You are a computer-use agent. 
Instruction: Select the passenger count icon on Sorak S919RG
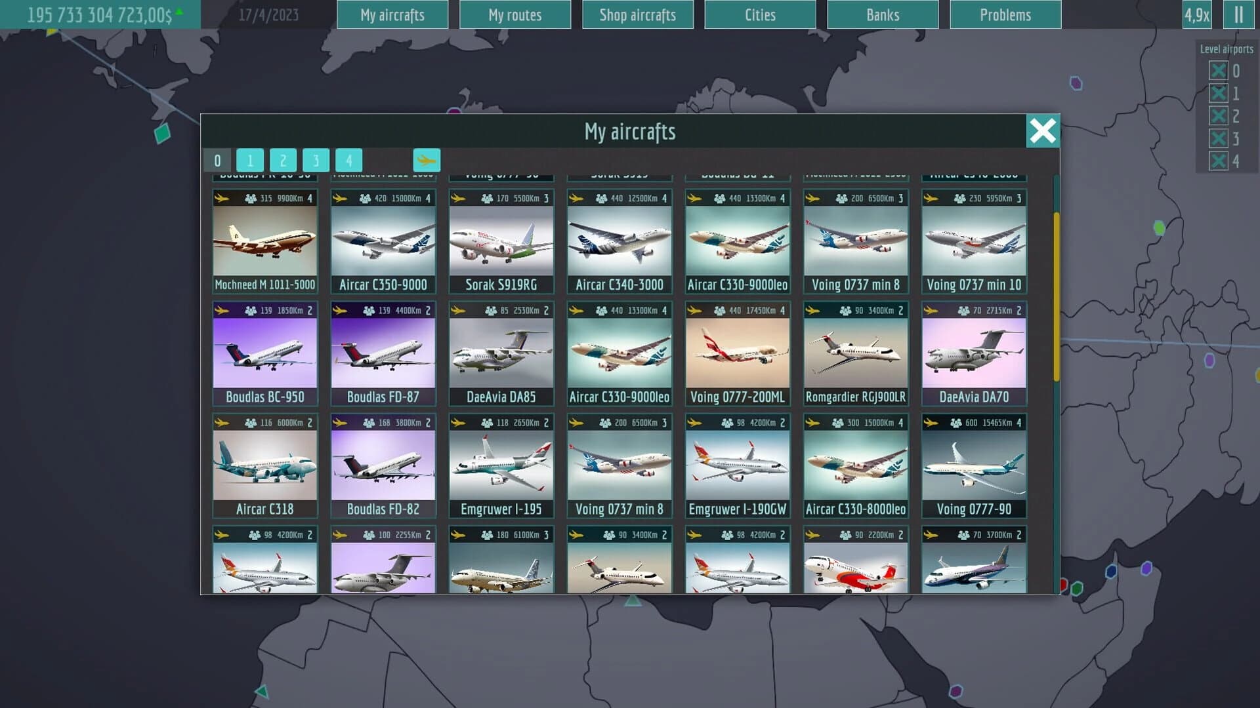click(487, 197)
